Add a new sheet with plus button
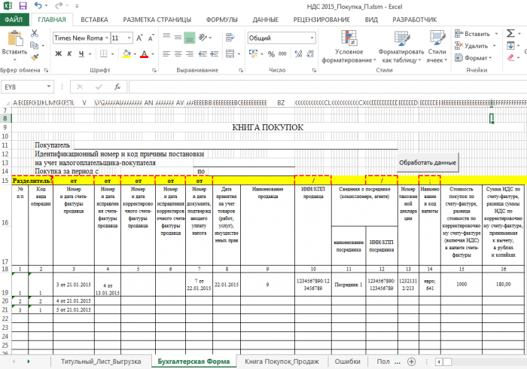This screenshot has width=527, height=369. (x=411, y=361)
